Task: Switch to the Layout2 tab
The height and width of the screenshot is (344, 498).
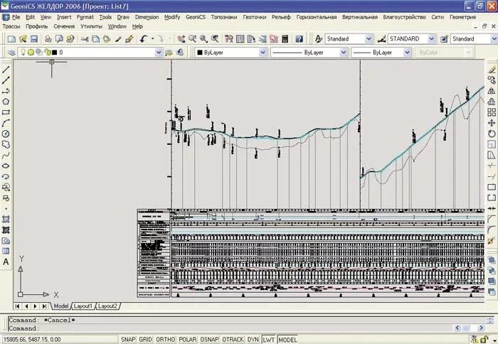Action: tap(107, 306)
